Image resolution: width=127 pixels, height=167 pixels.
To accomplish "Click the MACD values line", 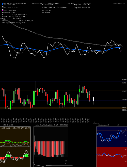I will click(x=14, y=17).
